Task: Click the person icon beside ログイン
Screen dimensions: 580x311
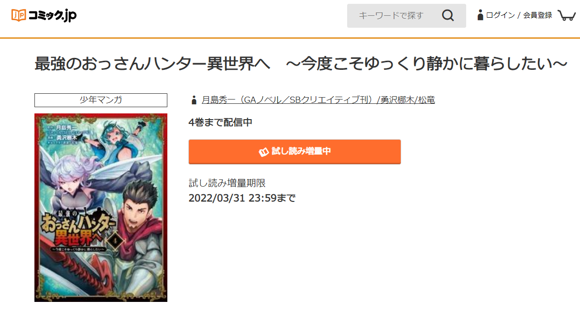Action: coord(481,15)
